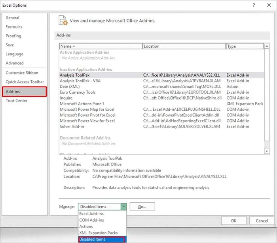
Task: Select Euro Currency Tools add-in
Action: [x=161, y=92]
